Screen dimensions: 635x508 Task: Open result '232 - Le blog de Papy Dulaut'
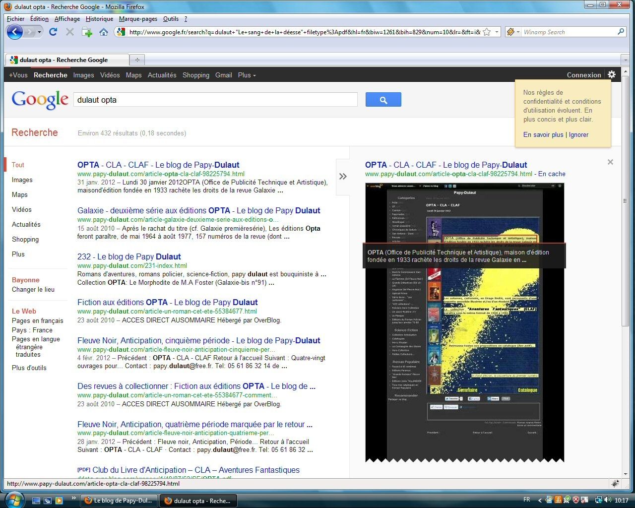pos(129,256)
